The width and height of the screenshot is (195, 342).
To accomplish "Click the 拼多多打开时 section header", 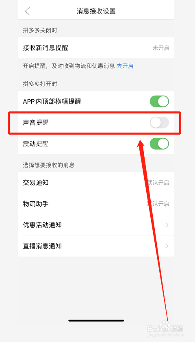I will [40, 84].
